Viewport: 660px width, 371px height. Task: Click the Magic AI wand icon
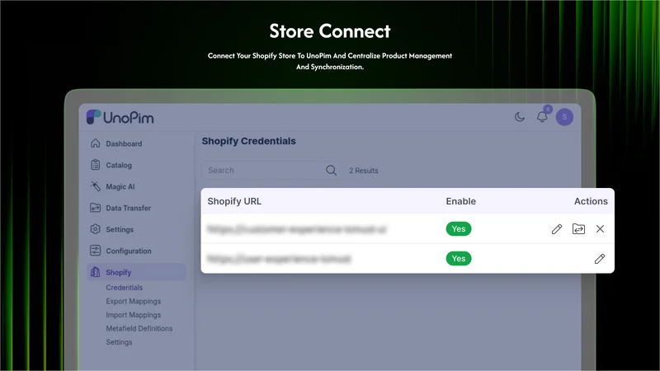click(96, 186)
